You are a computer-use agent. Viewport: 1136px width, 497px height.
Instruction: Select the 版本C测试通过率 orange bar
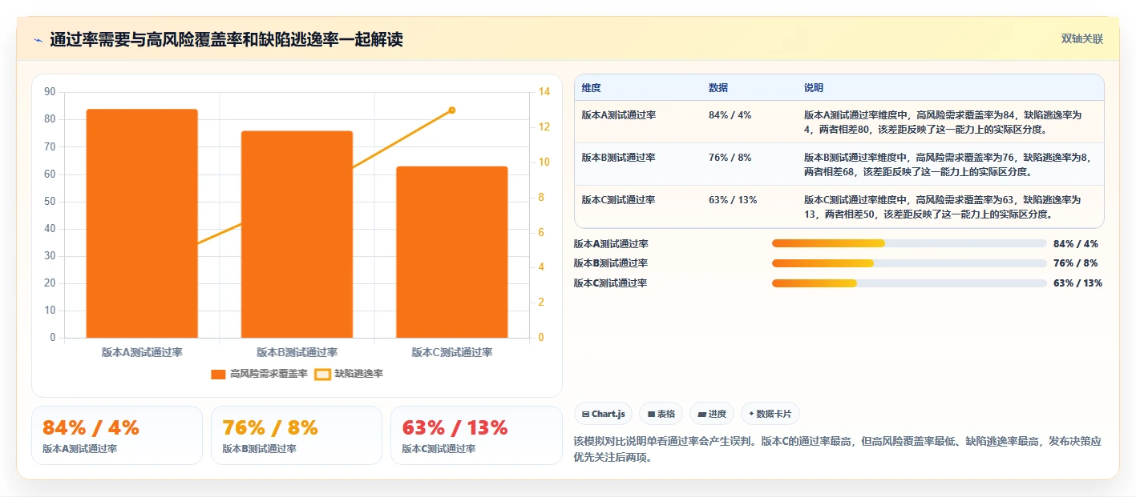click(x=452, y=252)
